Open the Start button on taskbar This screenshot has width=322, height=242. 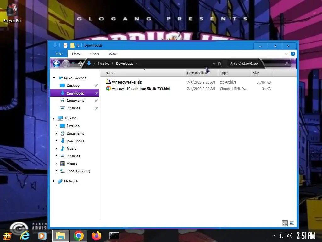(8, 236)
